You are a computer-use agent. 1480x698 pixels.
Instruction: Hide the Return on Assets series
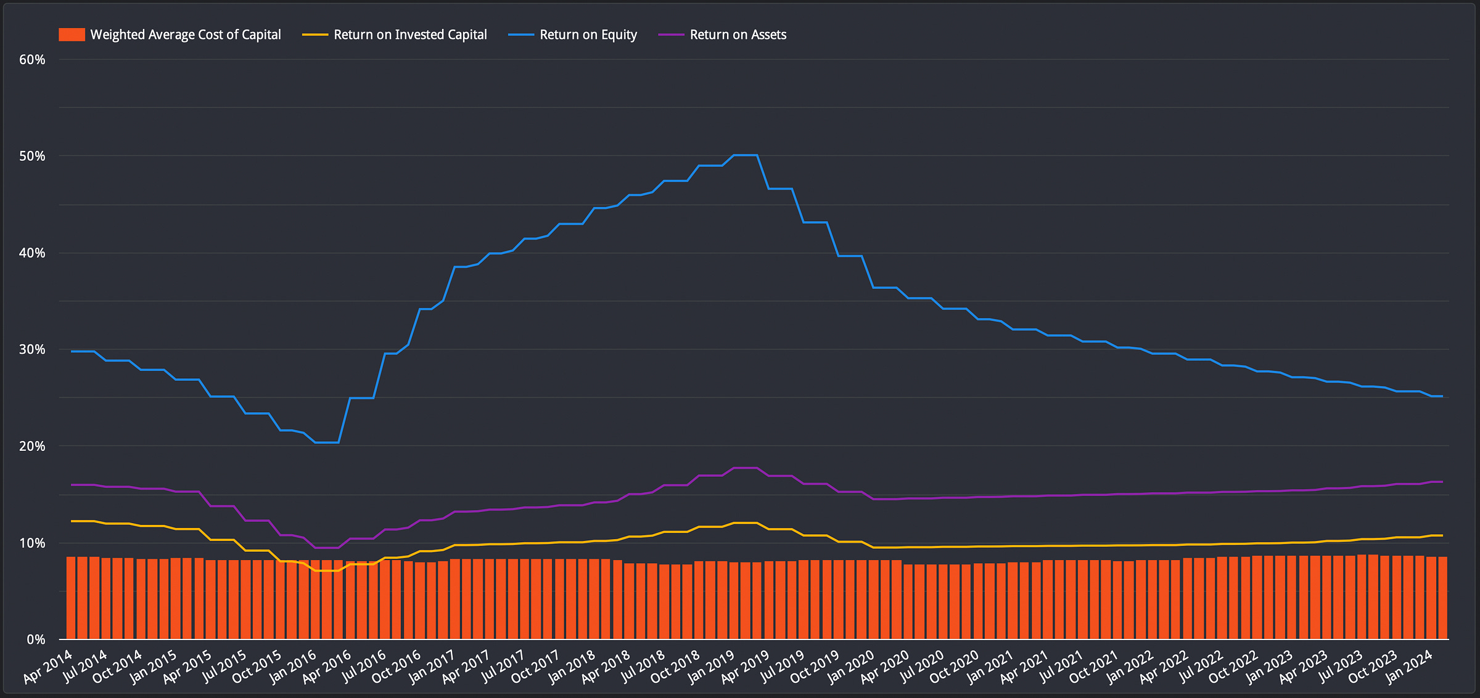pyautogui.click(x=738, y=34)
